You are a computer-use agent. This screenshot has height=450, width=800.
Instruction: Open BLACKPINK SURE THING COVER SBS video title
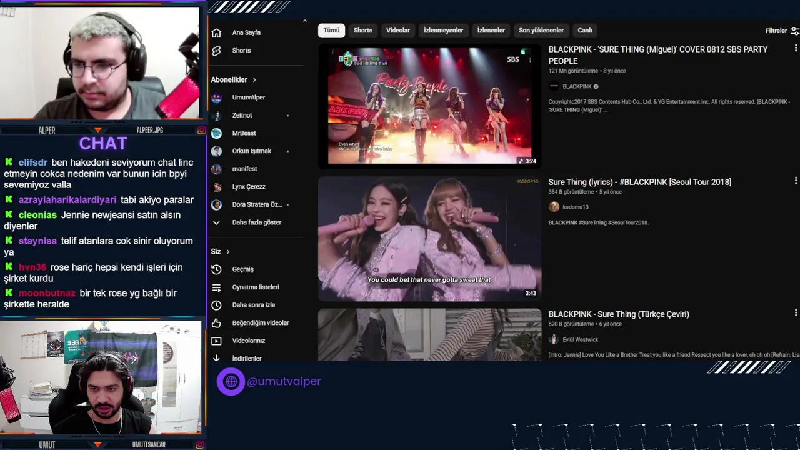(658, 55)
